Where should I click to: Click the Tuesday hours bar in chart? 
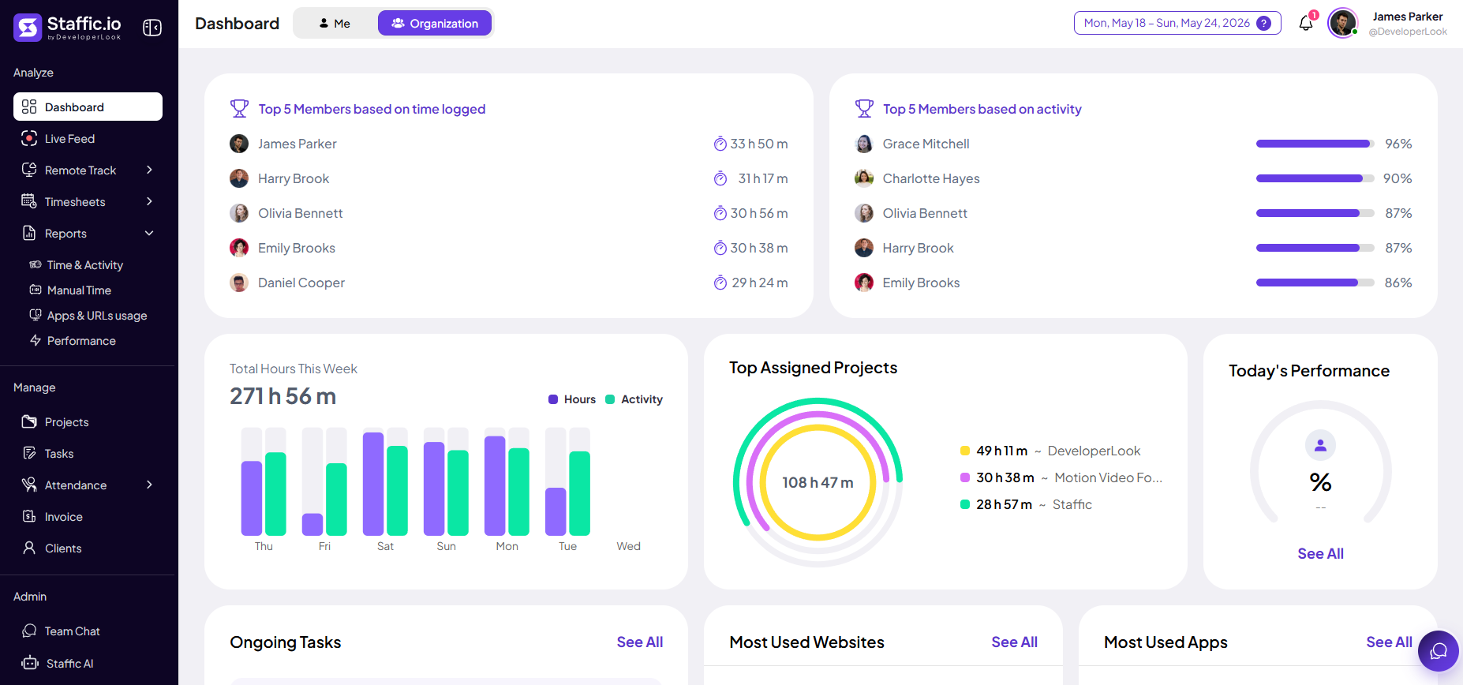click(x=556, y=511)
